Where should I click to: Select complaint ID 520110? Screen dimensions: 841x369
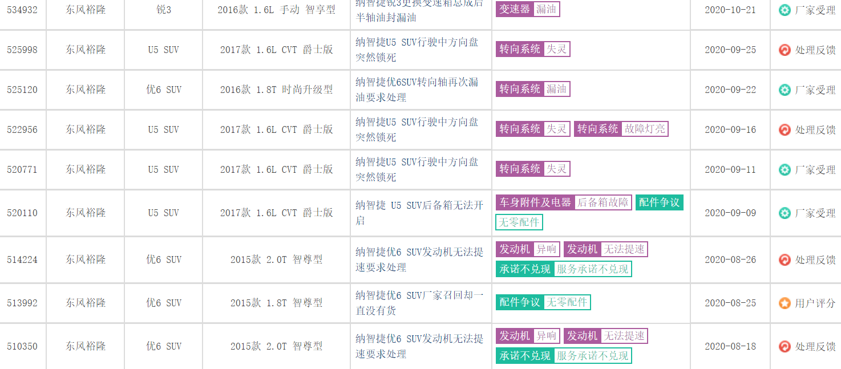22,213
